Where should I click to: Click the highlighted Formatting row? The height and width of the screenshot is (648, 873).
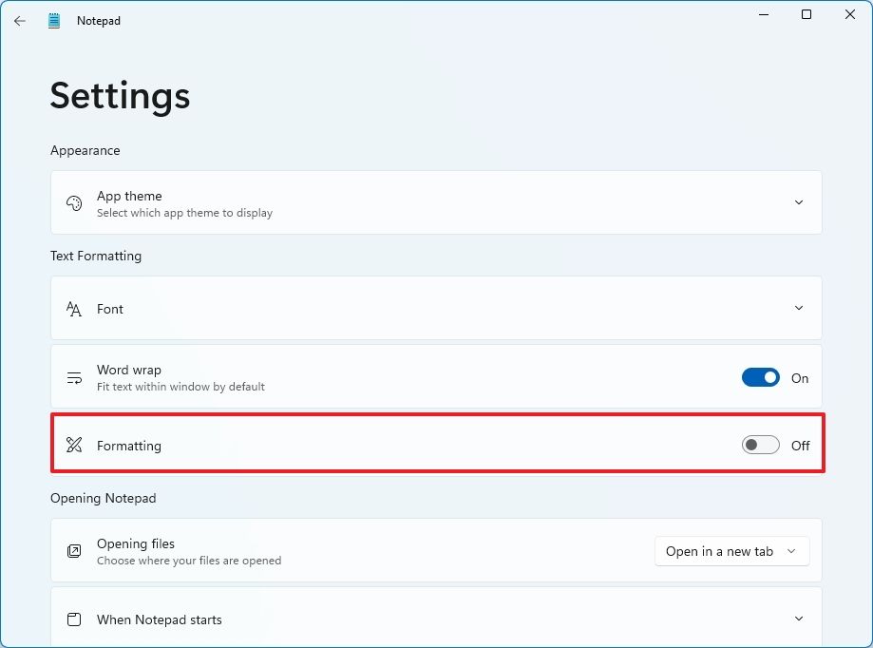click(x=380, y=445)
